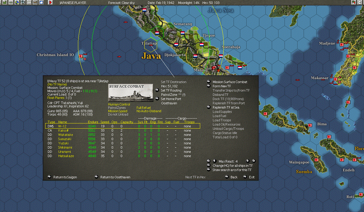364x212 pixels.
Task: Toggle Do not Unload option
Action: tap(118, 114)
